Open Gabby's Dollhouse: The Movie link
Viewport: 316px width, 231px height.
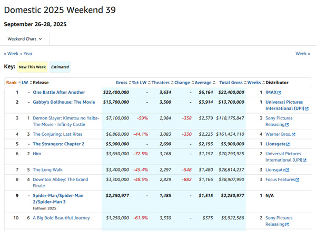point(64,102)
